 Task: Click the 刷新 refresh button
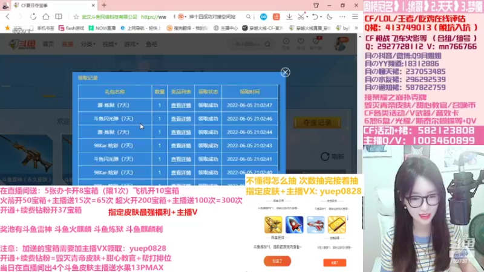coord(332,157)
